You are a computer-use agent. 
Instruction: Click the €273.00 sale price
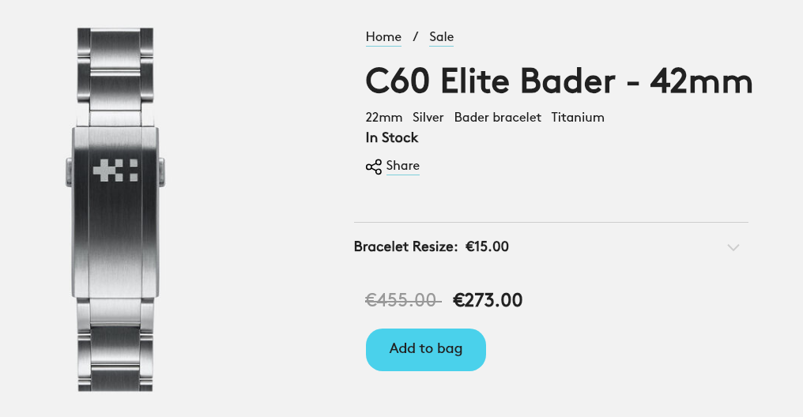tap(488, 300)
